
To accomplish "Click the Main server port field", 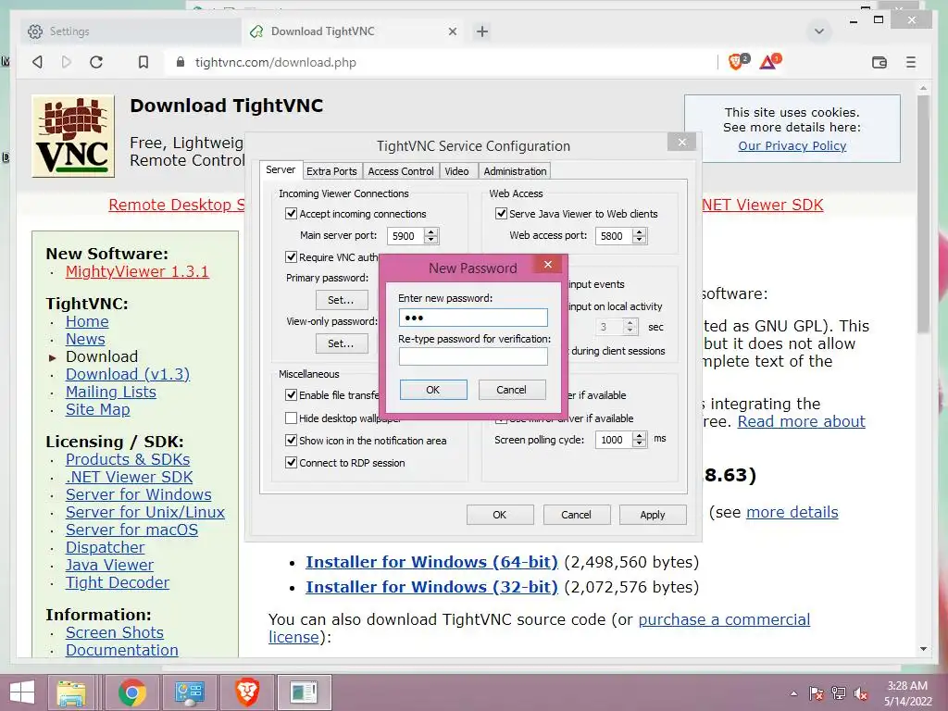I will [405, 236].
